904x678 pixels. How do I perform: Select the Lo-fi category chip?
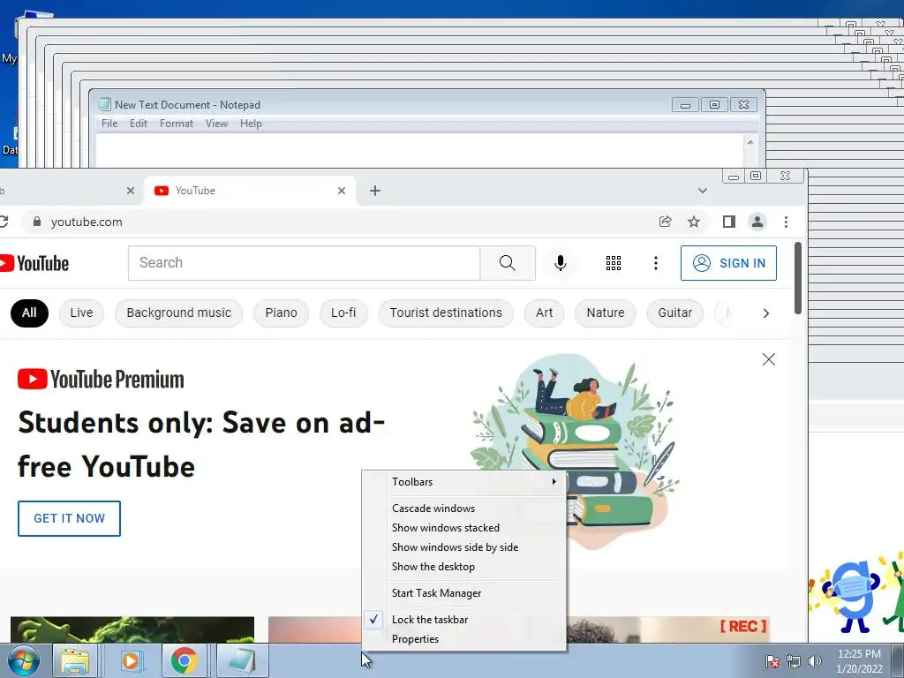tap(343, 313)
